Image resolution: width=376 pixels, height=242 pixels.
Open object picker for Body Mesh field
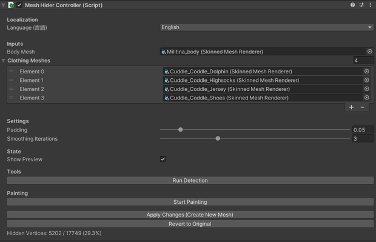[x=370, y=52]
